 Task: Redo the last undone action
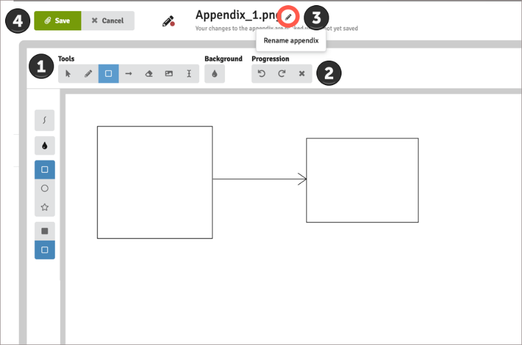click(282, 74)
